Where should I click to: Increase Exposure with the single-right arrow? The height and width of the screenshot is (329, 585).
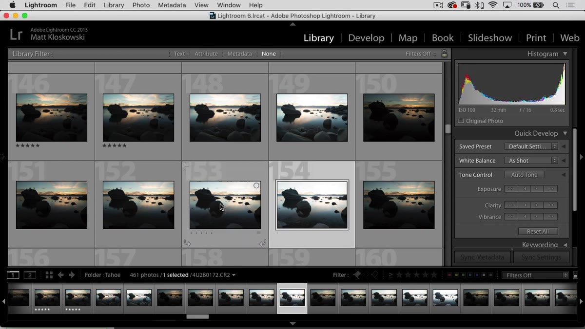537,189
